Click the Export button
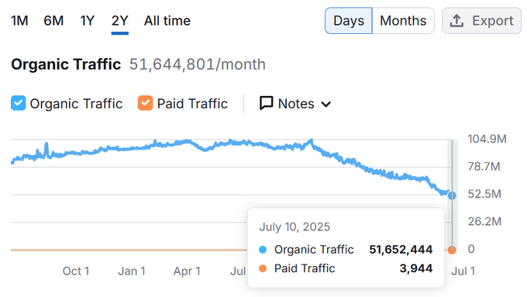 click(481, 21)
